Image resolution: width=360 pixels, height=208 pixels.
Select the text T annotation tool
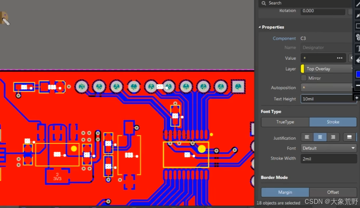358,48
